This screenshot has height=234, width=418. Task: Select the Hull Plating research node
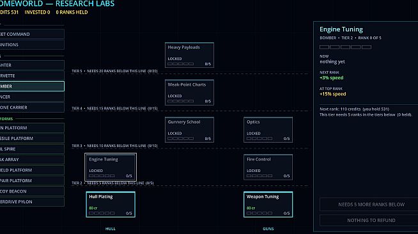tap(111, 204)
